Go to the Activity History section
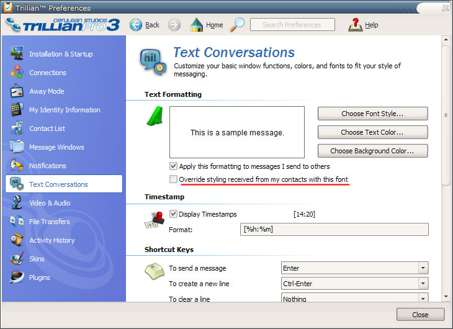This screenshot has height=329, width=453. click(x=52, y=240)
